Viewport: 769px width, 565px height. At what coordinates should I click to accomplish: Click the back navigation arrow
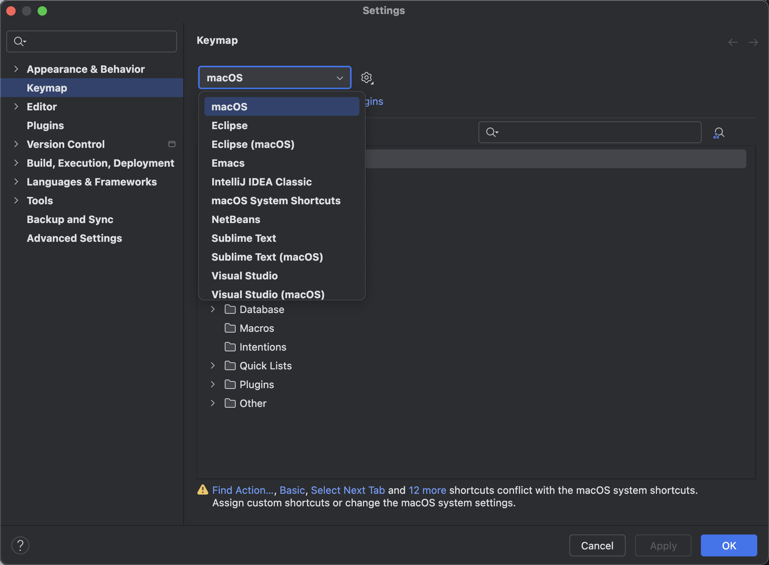733,42
